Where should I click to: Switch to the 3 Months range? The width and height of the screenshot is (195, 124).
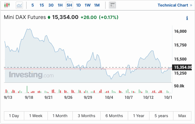pyautogui.click(x=87, y=116)
